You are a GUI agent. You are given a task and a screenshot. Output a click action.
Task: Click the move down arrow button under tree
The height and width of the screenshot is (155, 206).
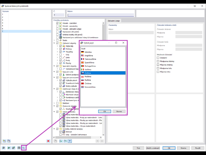102,141
